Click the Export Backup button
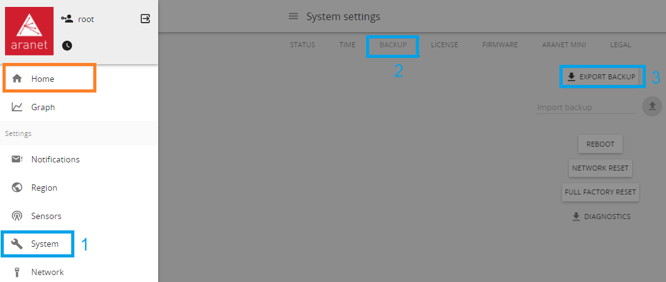This screenshot has height=282, width=666. click(x=602, y=77)
